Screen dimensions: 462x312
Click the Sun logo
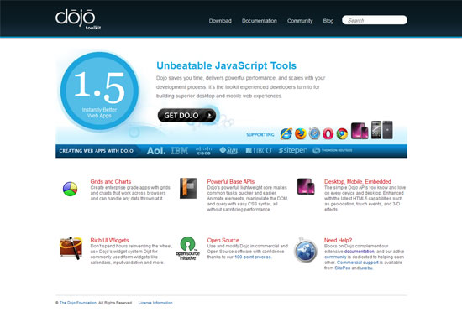[x=228, y=151]
